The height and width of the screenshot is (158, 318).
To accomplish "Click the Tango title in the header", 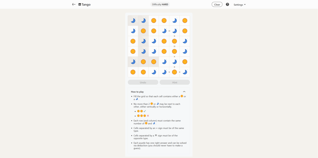I will [86, 5].
